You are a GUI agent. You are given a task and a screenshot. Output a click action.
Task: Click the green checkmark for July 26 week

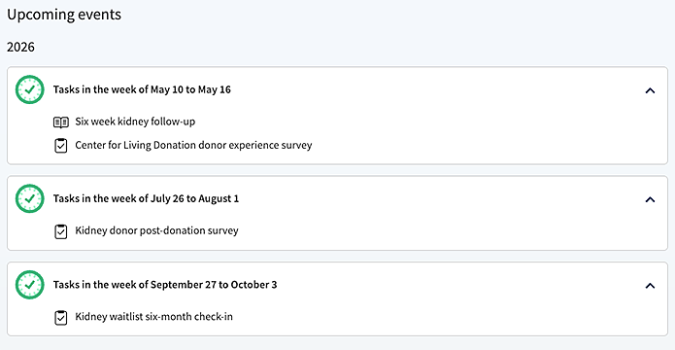pos(30,198)
